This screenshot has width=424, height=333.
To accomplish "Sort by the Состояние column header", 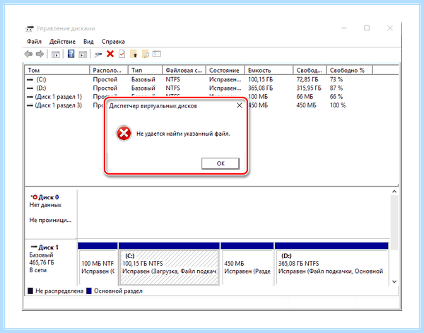I will click(x=225, y=70).
